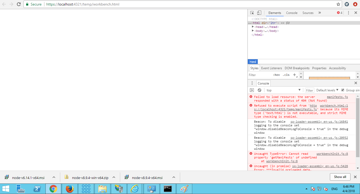Open Firefox from the taskbar

69,188
